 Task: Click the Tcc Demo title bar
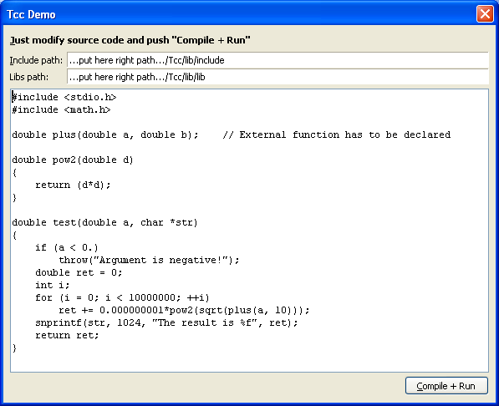[x=239, y=14]
